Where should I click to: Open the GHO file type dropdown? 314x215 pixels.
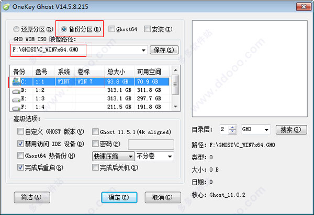pos(266,129)
